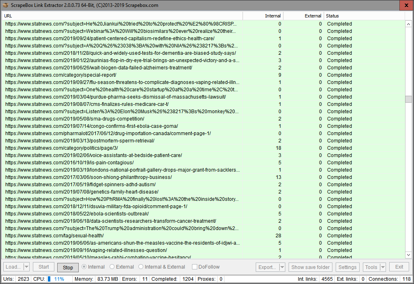
Task: Open the Export dropdown arrow
Action: point(282,267)
